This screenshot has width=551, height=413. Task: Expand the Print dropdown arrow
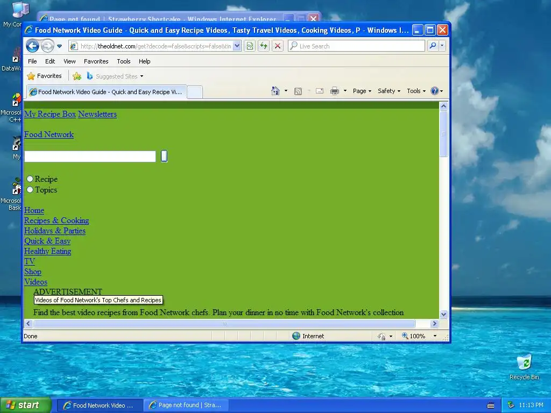click(345, 91)
